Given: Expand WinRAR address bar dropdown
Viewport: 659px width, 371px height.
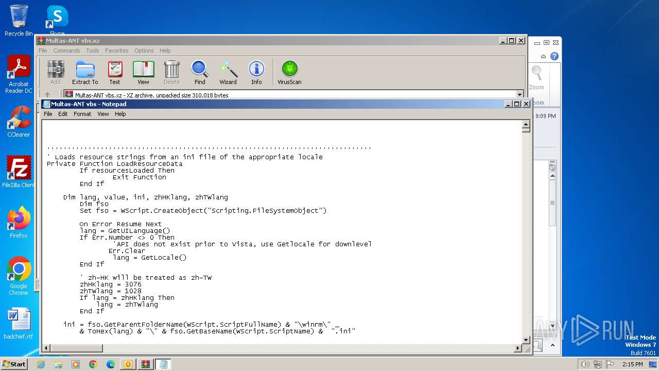Looking at the screenshot, I should (519, 95).
